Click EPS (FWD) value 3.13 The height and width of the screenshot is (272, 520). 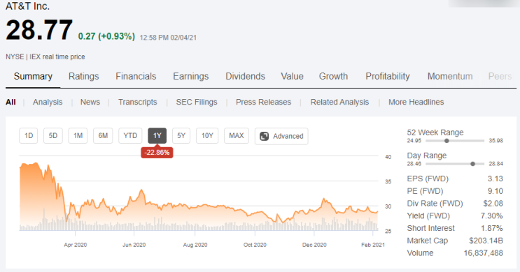tap(495, 179)
